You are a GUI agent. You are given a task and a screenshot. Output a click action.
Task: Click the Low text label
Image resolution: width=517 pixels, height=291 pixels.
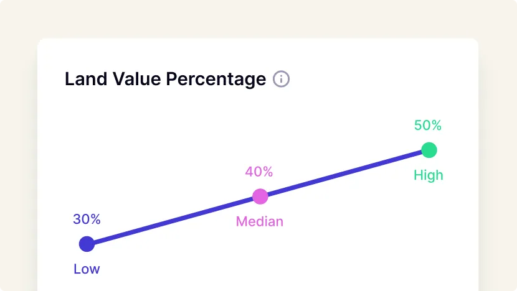[87, 269]
